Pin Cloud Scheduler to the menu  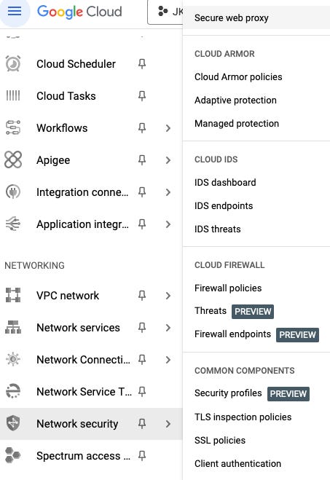[x=142, y=63]
